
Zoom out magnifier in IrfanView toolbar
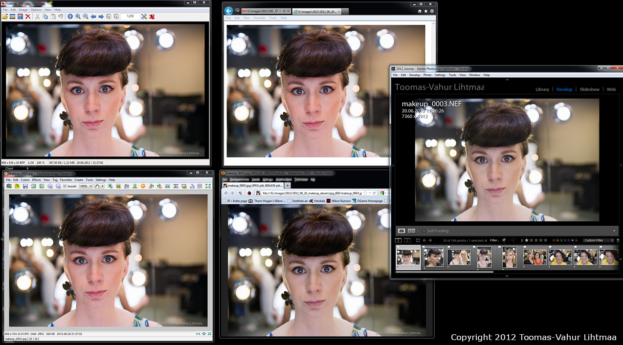pyautogui.click(x=86, y=17)
